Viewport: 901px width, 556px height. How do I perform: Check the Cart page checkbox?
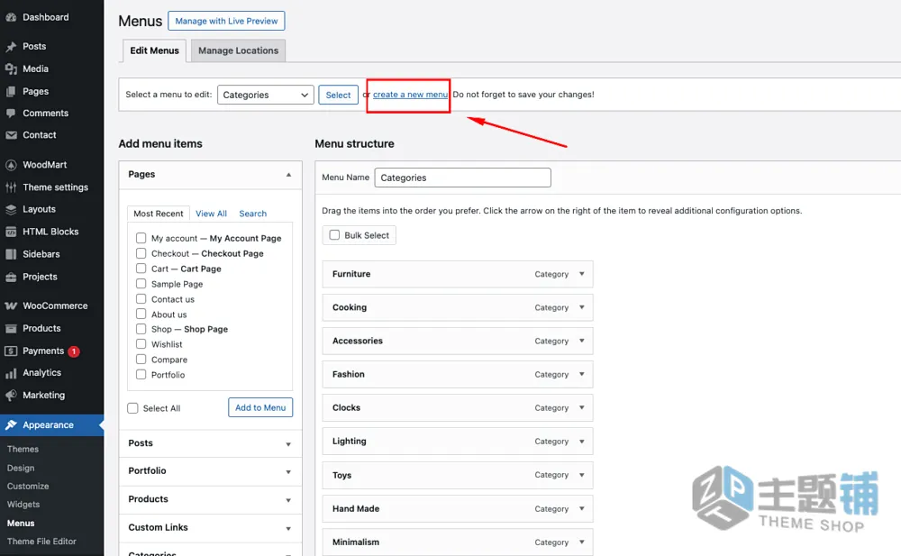(141, 268)
